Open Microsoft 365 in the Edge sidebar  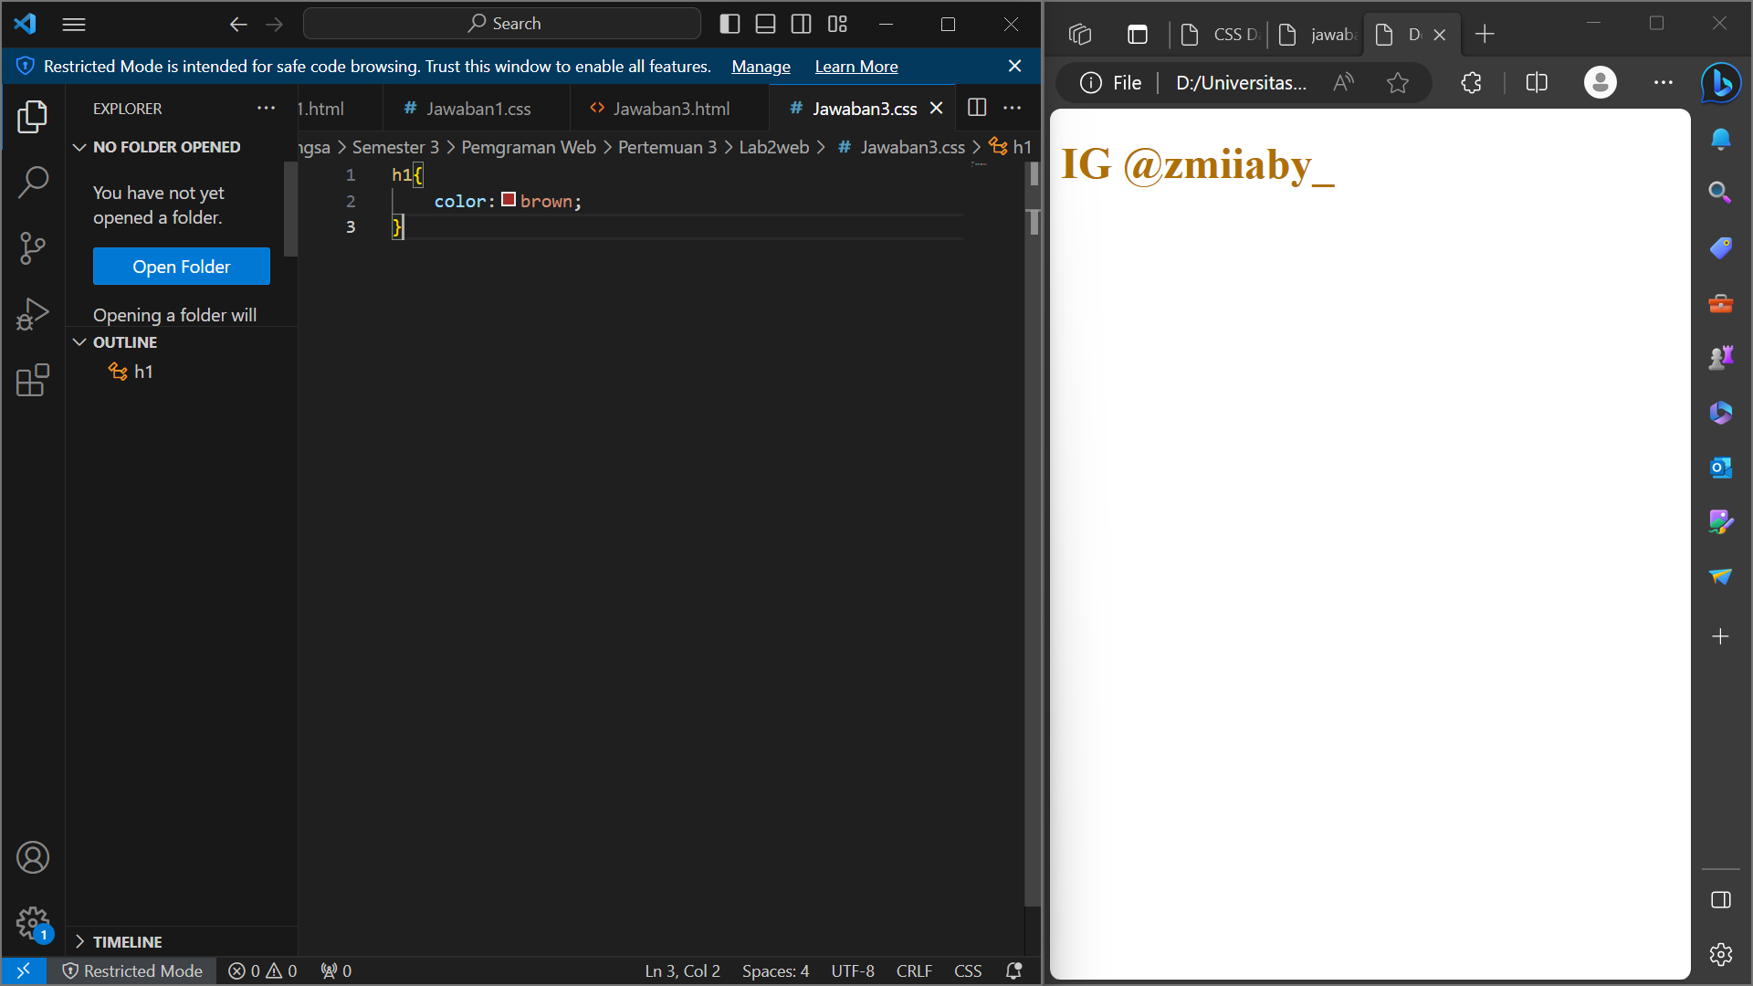click(x=1721, y=413)
